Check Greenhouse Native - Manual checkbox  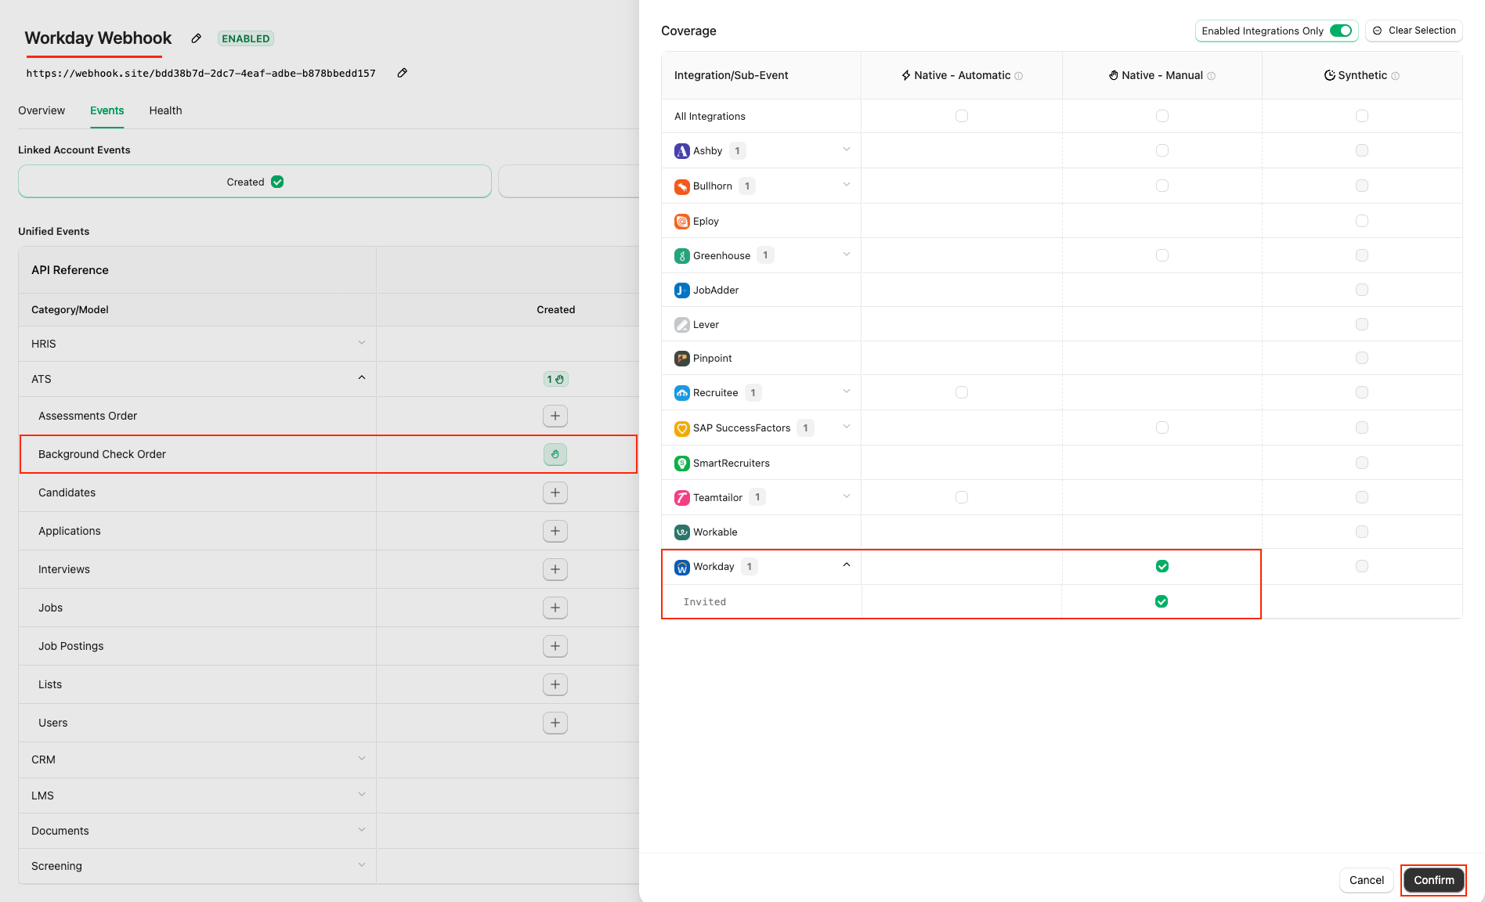point(1162,255)
